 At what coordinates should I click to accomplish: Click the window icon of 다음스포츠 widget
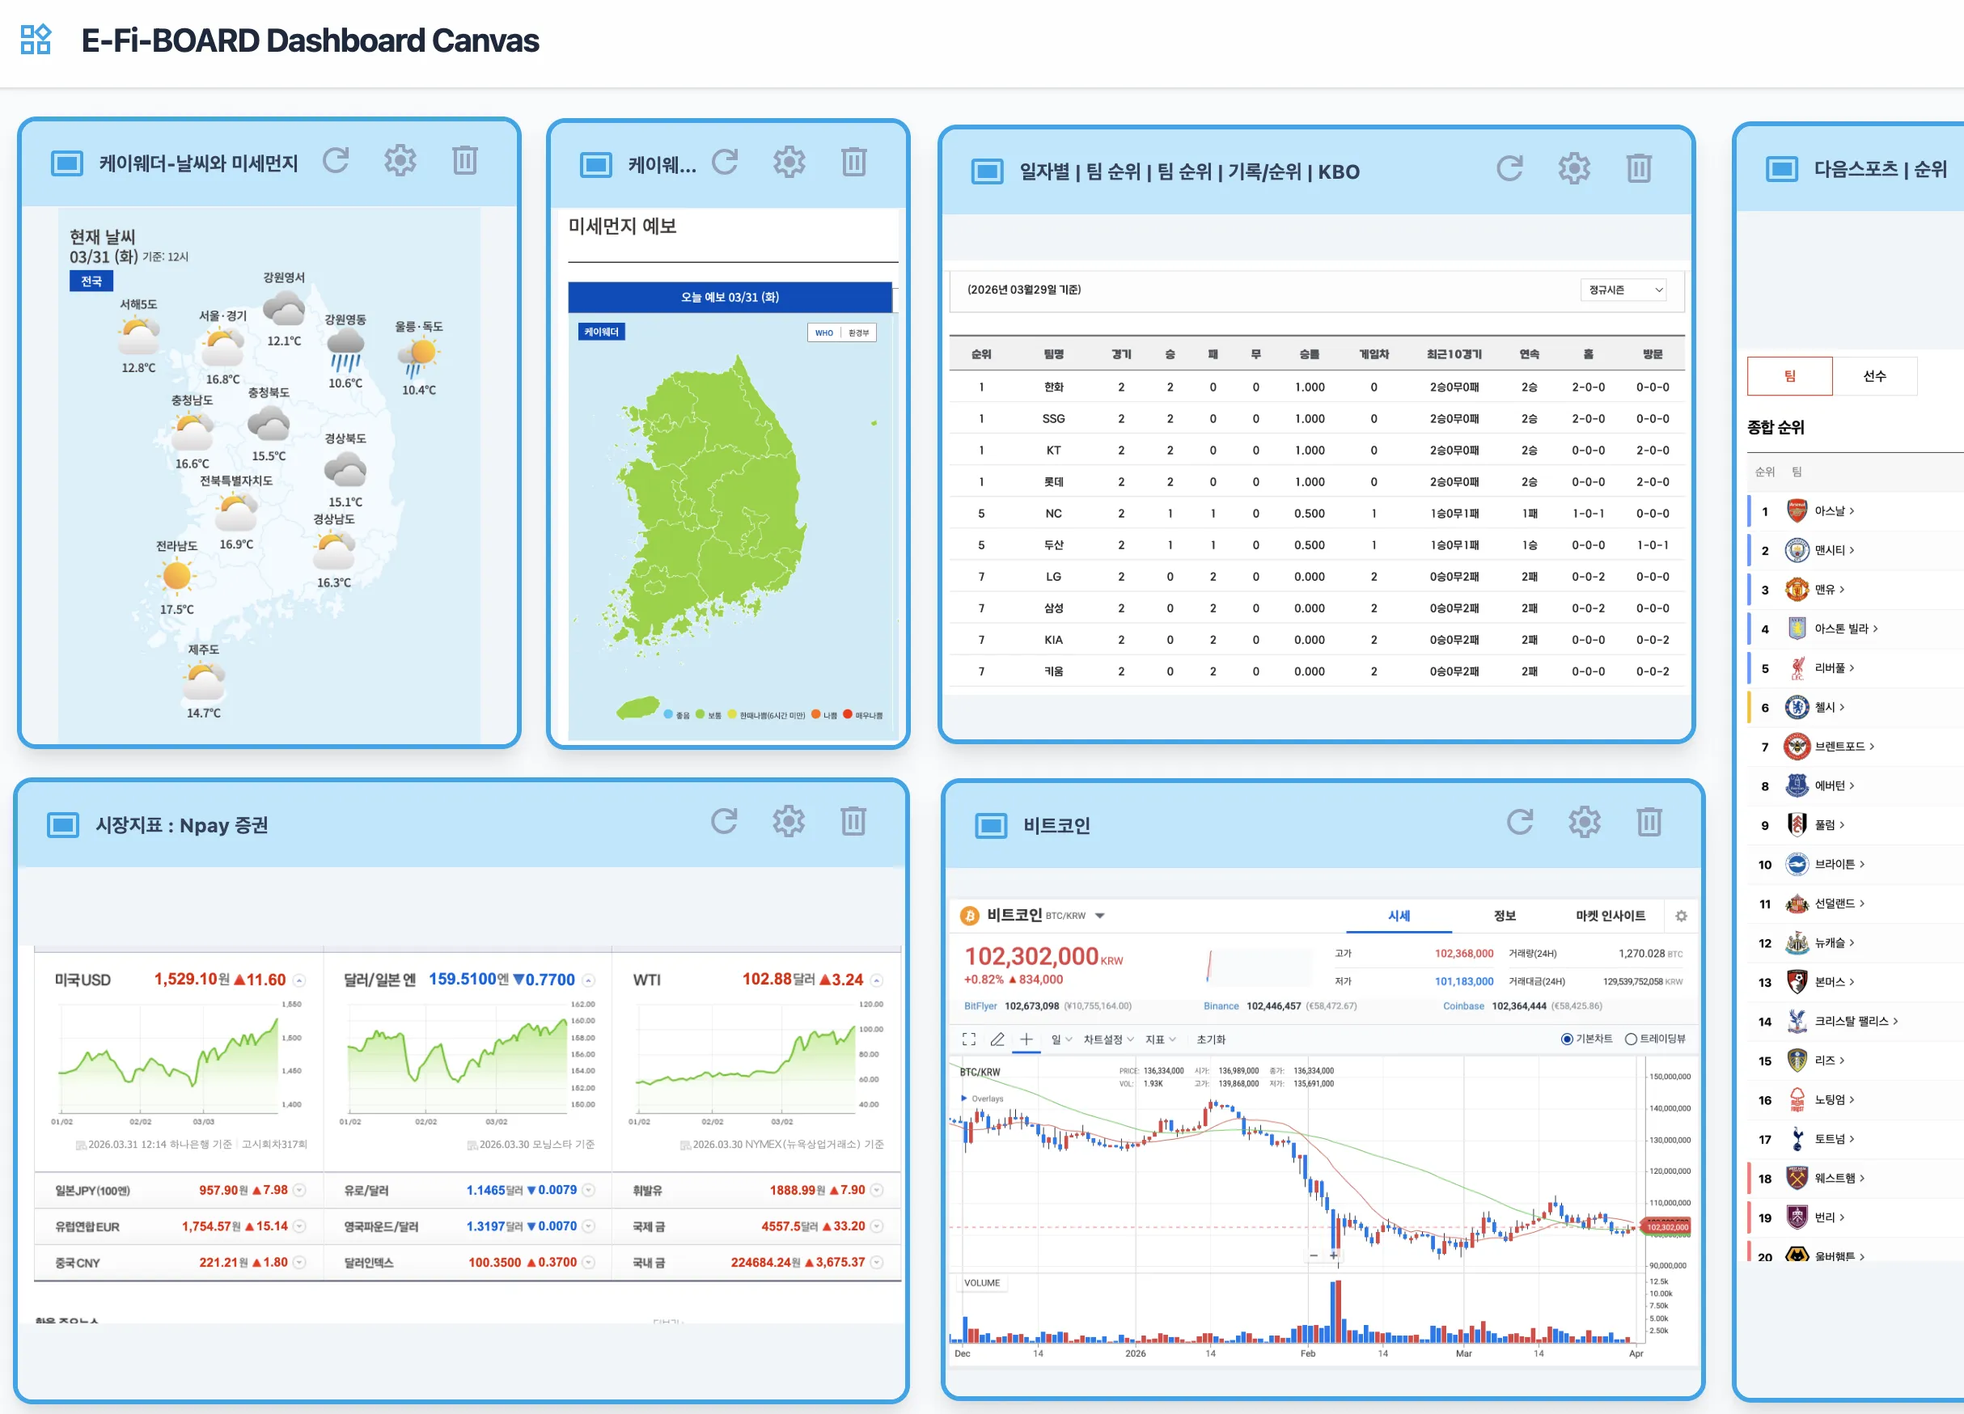click(1781, 169)
